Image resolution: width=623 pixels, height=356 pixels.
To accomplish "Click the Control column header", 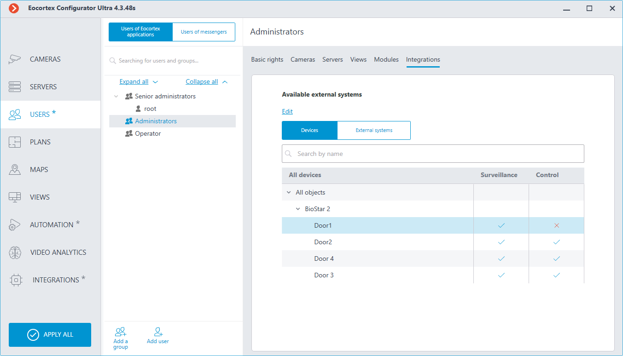I will (547, 175).
